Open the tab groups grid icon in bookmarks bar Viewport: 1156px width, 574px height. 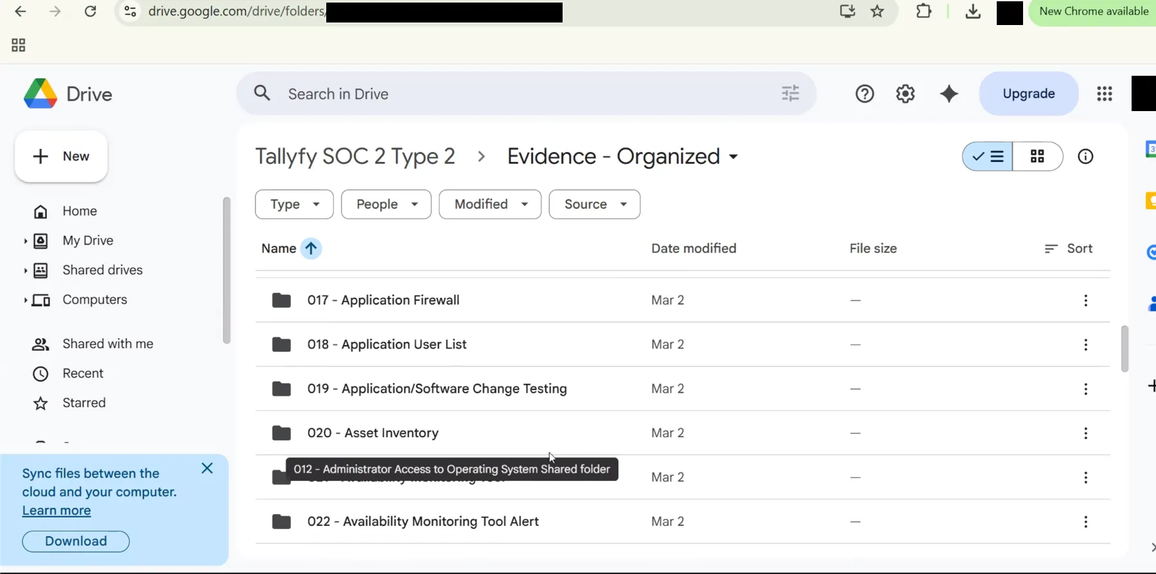click(19, 45)
